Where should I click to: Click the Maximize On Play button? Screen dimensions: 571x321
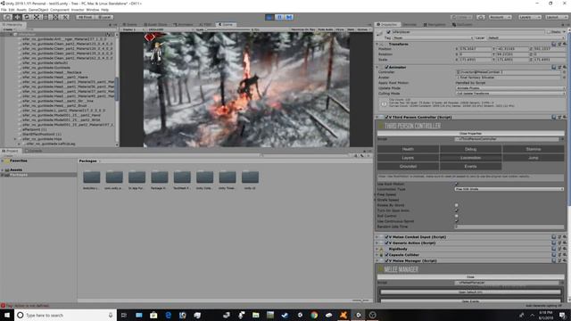(x=303, y=29)
